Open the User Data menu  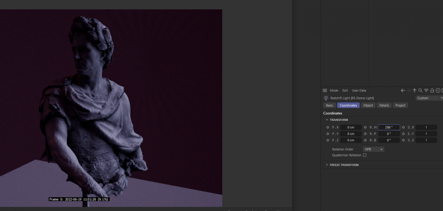pyautogui.click(x=359, y=90)
